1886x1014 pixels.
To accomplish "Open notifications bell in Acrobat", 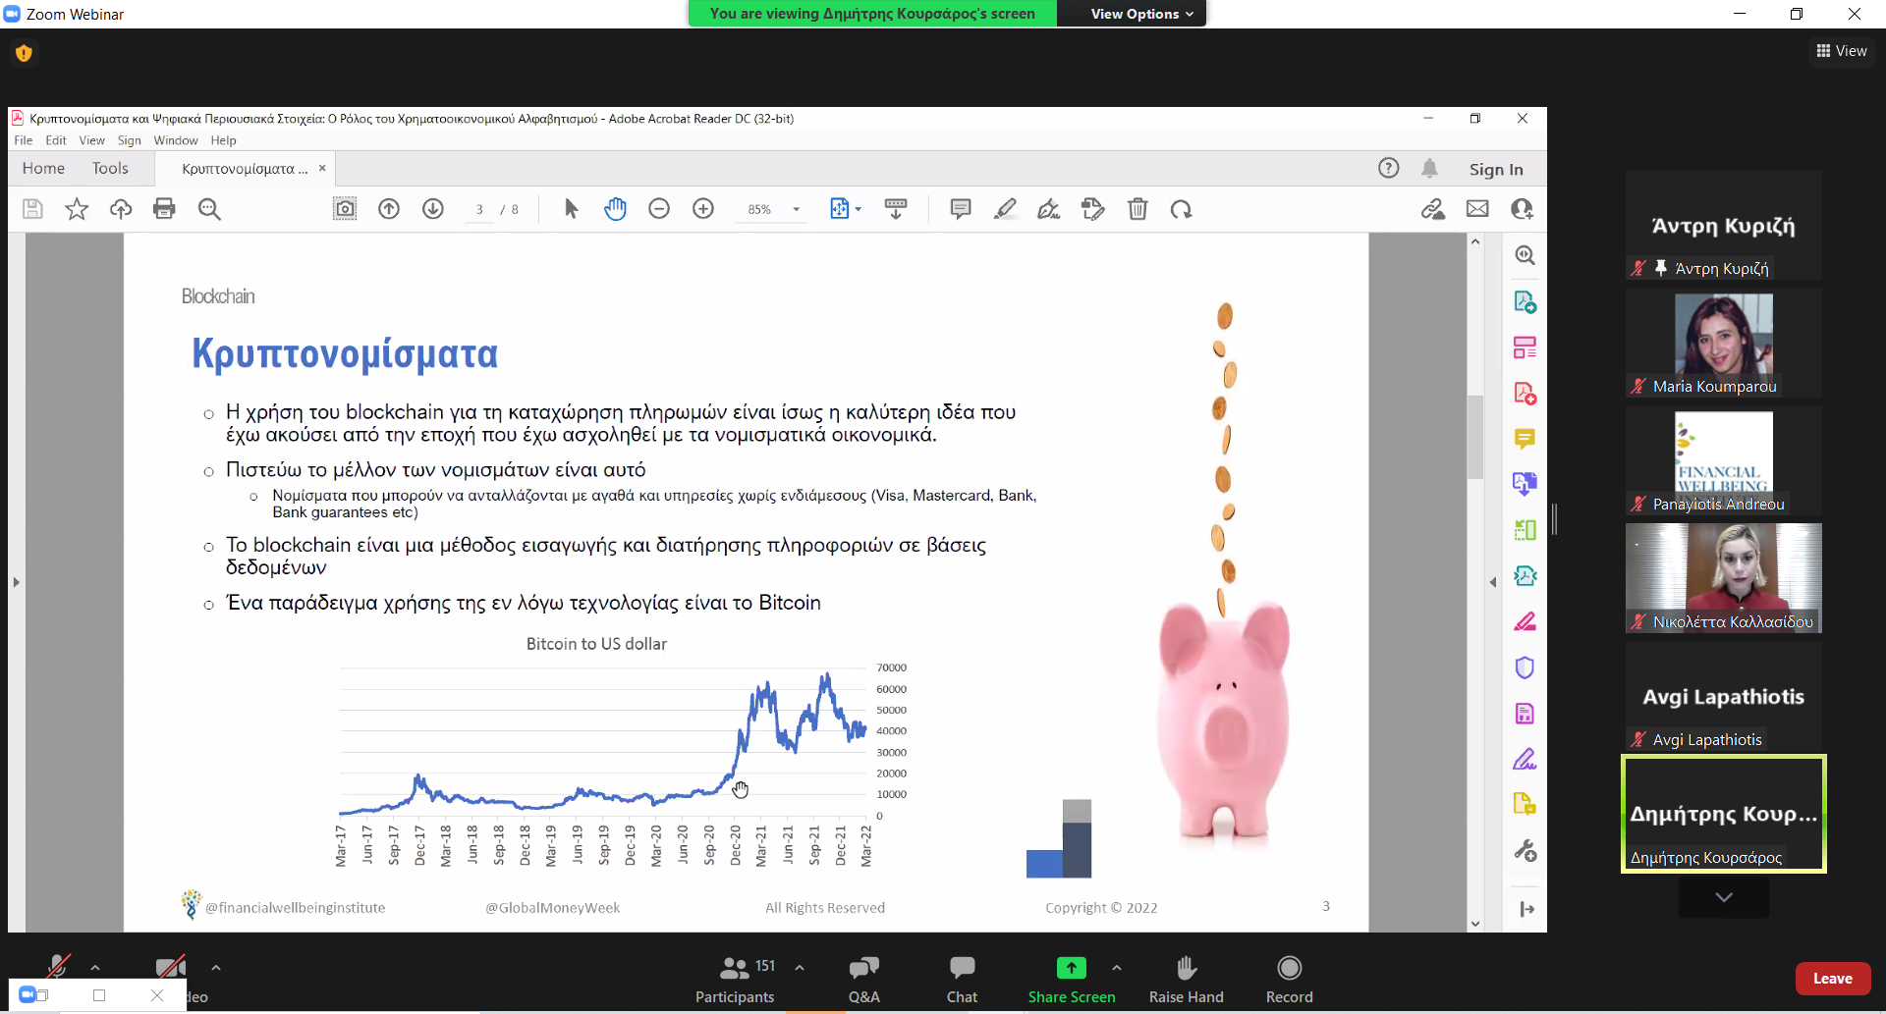I will click(x=1429, y=168).
